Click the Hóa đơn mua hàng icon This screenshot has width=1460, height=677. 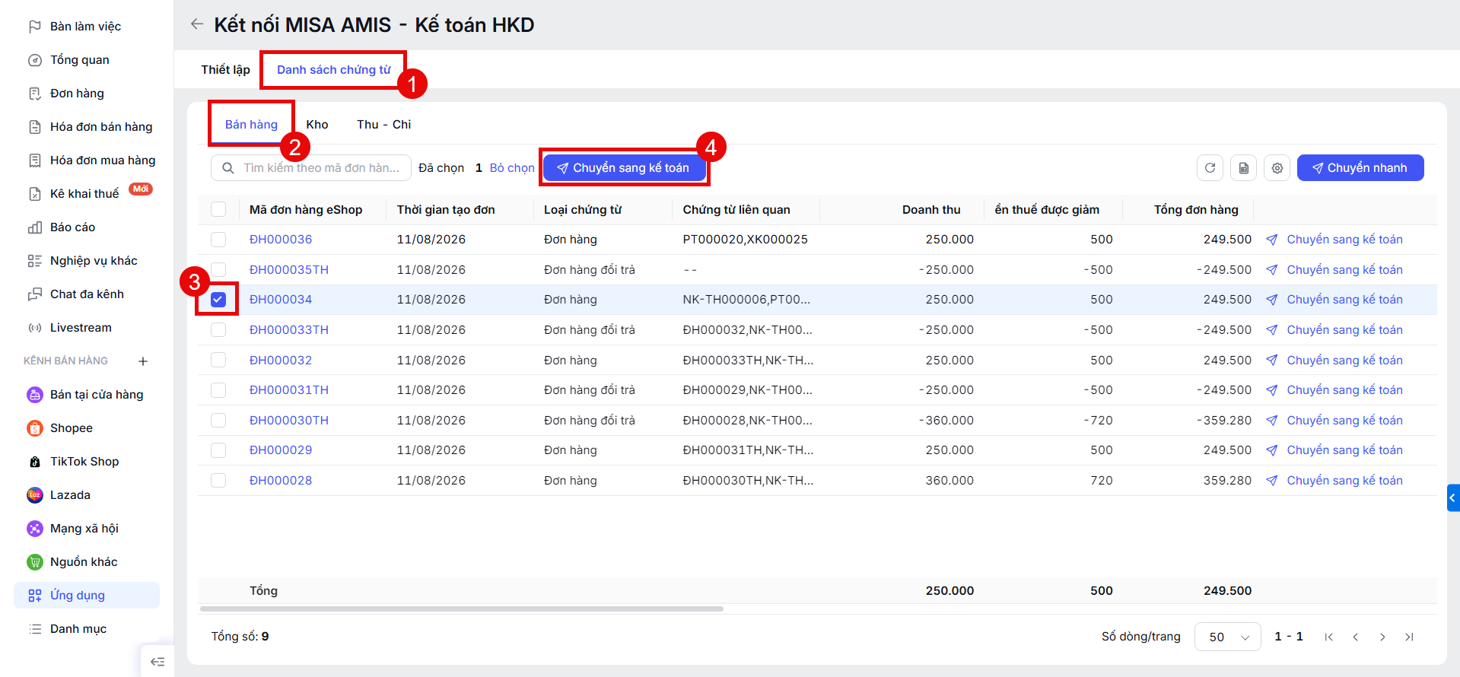tap(35, 161)
